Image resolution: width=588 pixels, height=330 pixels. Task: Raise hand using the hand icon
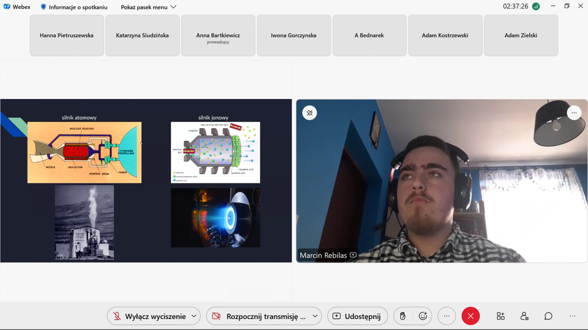click(403, 316)
